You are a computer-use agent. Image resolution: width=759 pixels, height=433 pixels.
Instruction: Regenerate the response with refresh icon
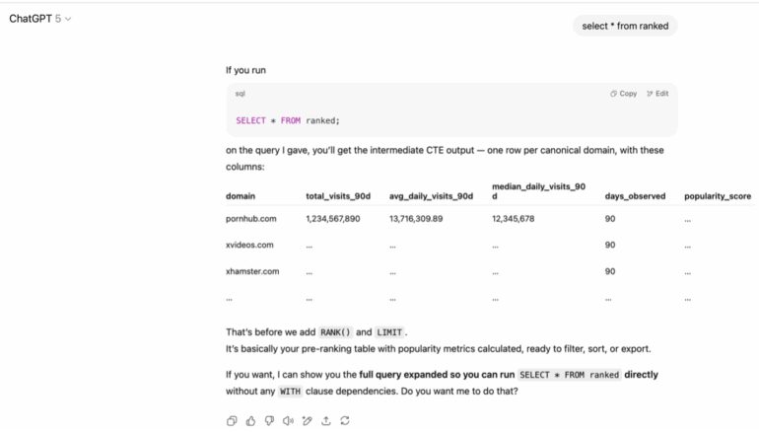(344, 421)
